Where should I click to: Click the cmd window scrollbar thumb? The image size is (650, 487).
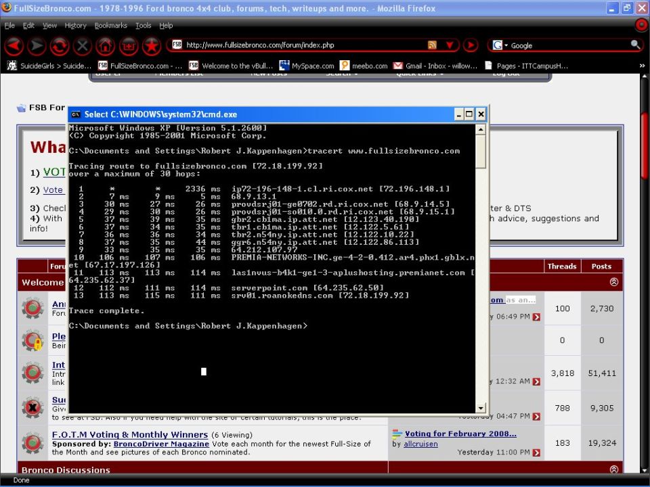coord(481,152)
